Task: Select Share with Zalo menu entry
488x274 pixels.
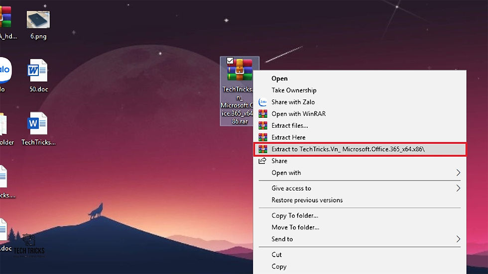Action: 360,102
